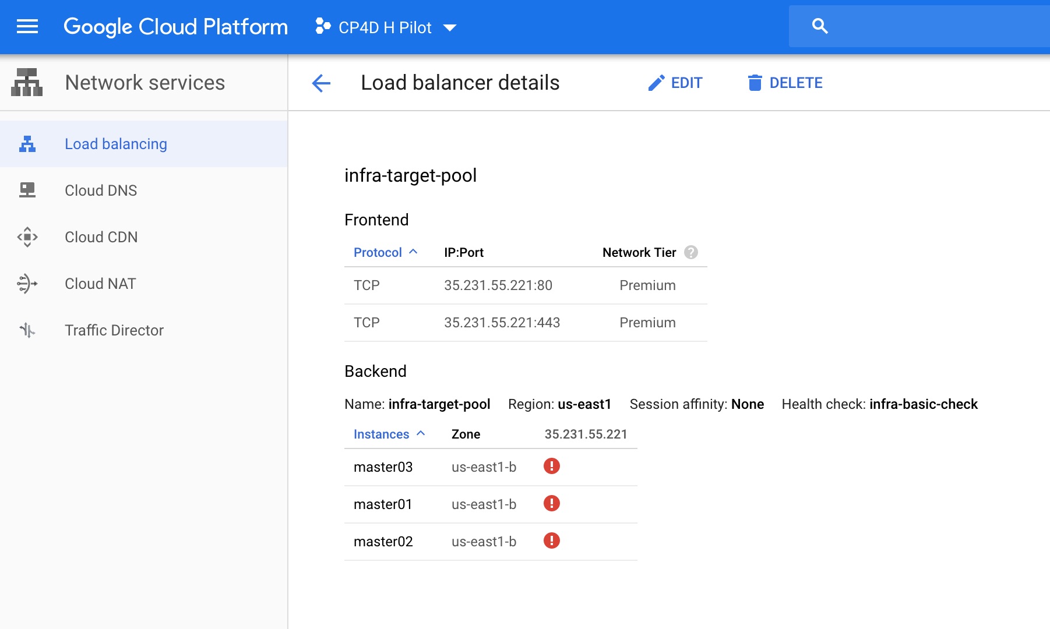The image size is (1050, 629).
Task: Click the pencil edit icon
Action: tap(656, 83)
